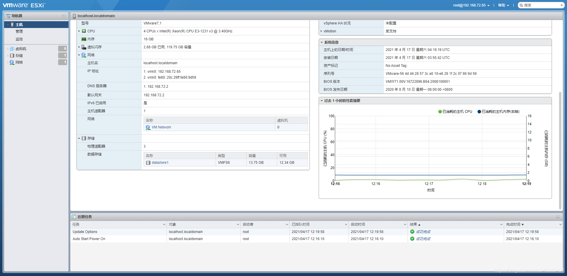Click the VM Network globe icon
Screen dimensions: 567x276
coord(148,127)
